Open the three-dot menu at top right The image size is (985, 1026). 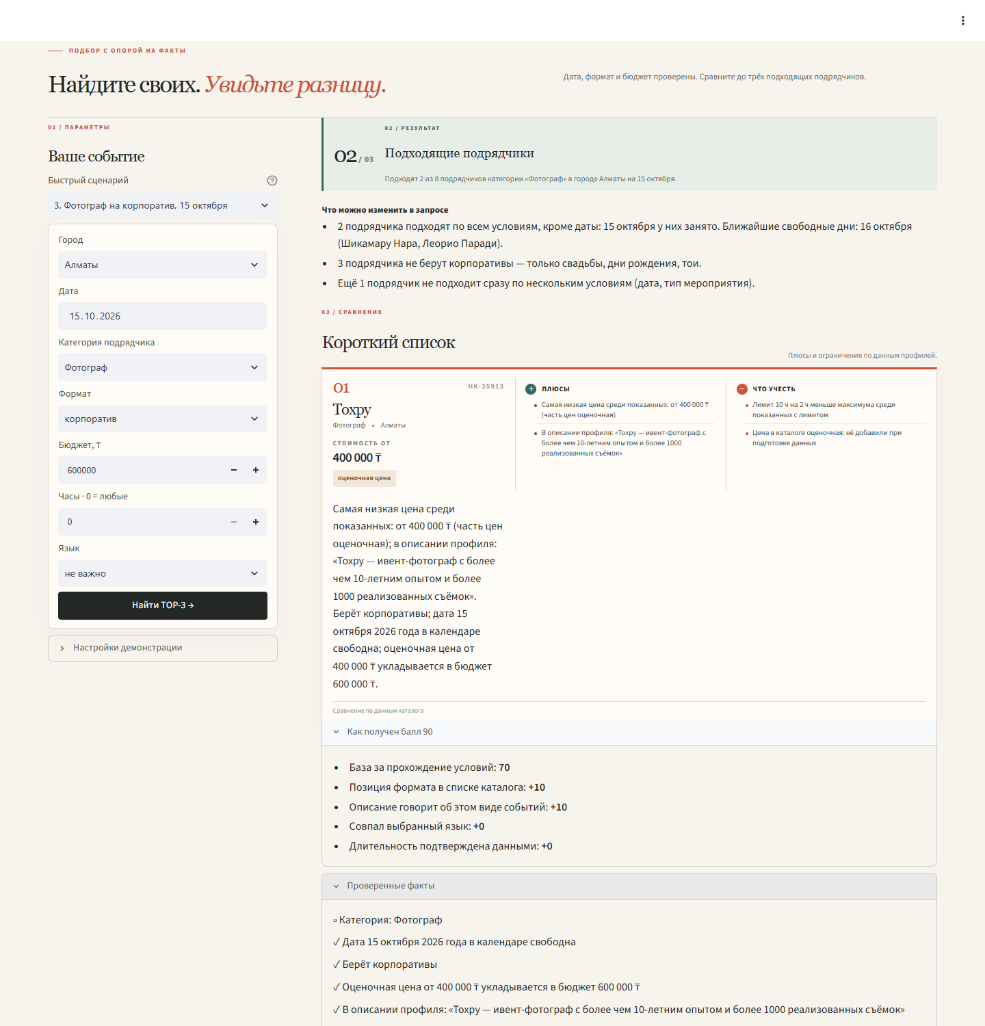(x=962, y=21)
